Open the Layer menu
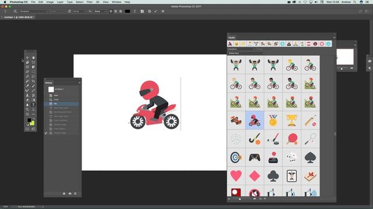Image resolution: width=373 pixels, height=209 pixels. tap(60, 2)
